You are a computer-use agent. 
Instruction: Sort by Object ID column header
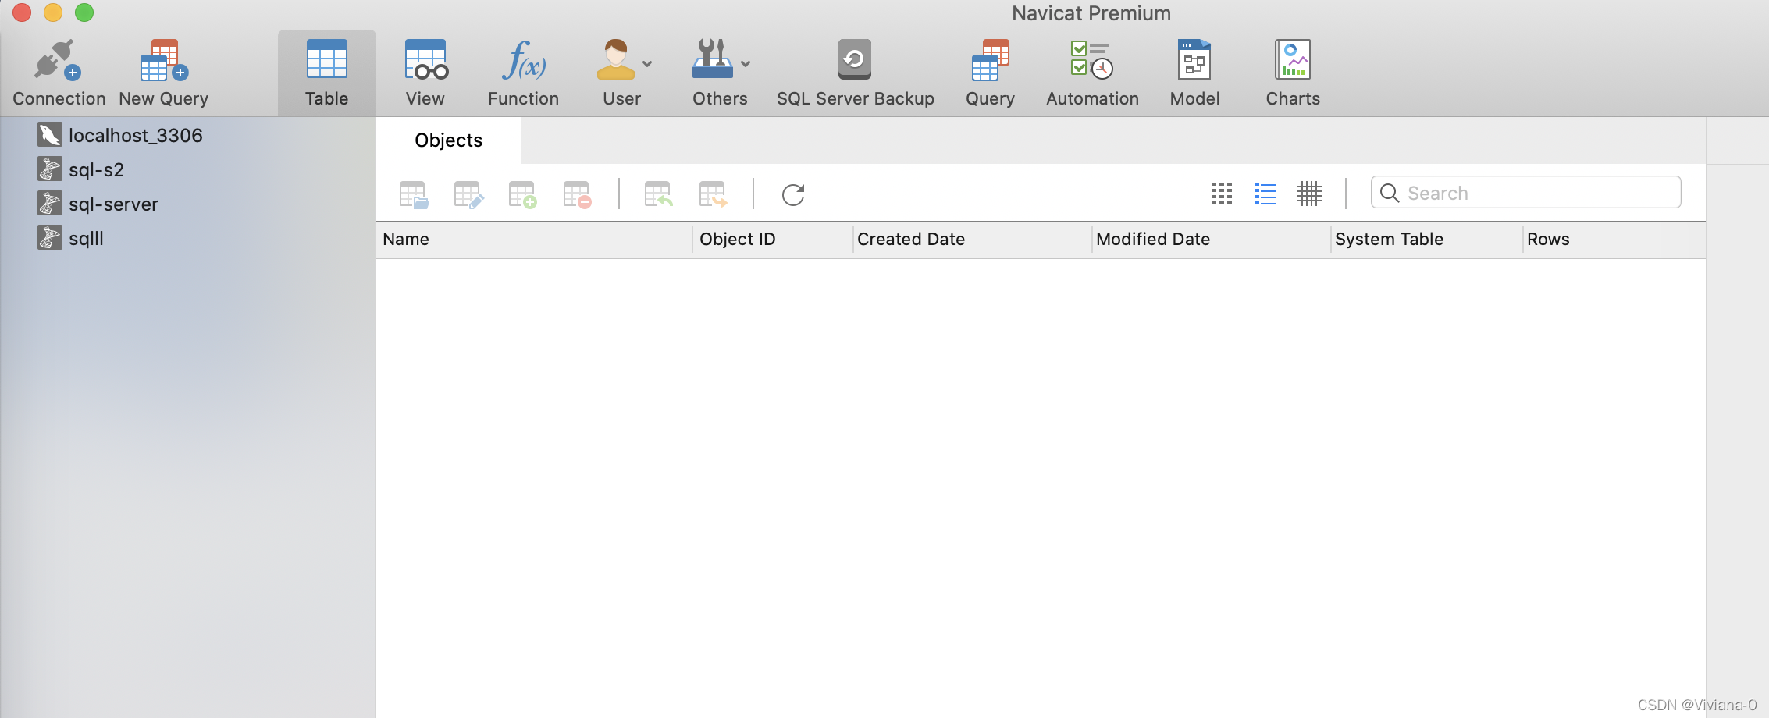(x=773, y=240)
